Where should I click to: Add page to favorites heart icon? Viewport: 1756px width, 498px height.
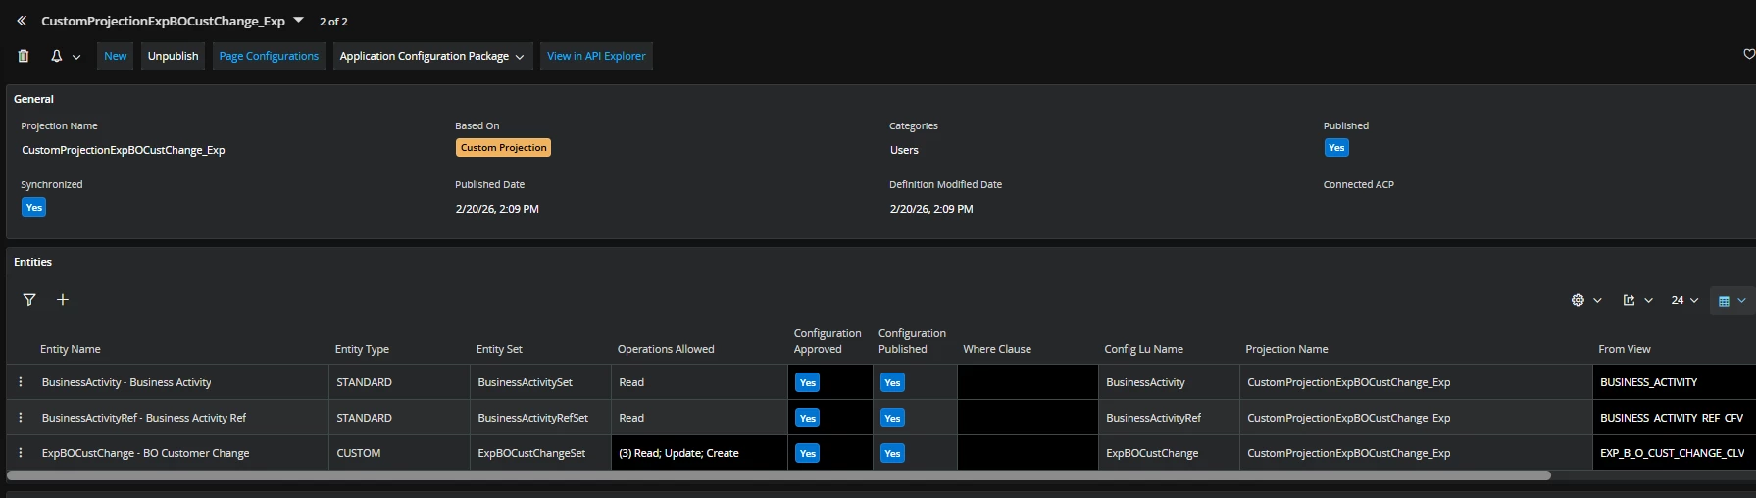click(x=1748, y=54)
